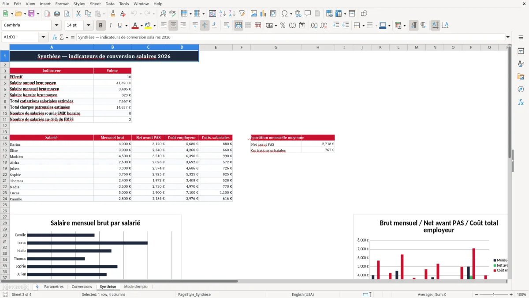529x298 pixels.
Task: Add decimal place icon
Action: [314, 26]
